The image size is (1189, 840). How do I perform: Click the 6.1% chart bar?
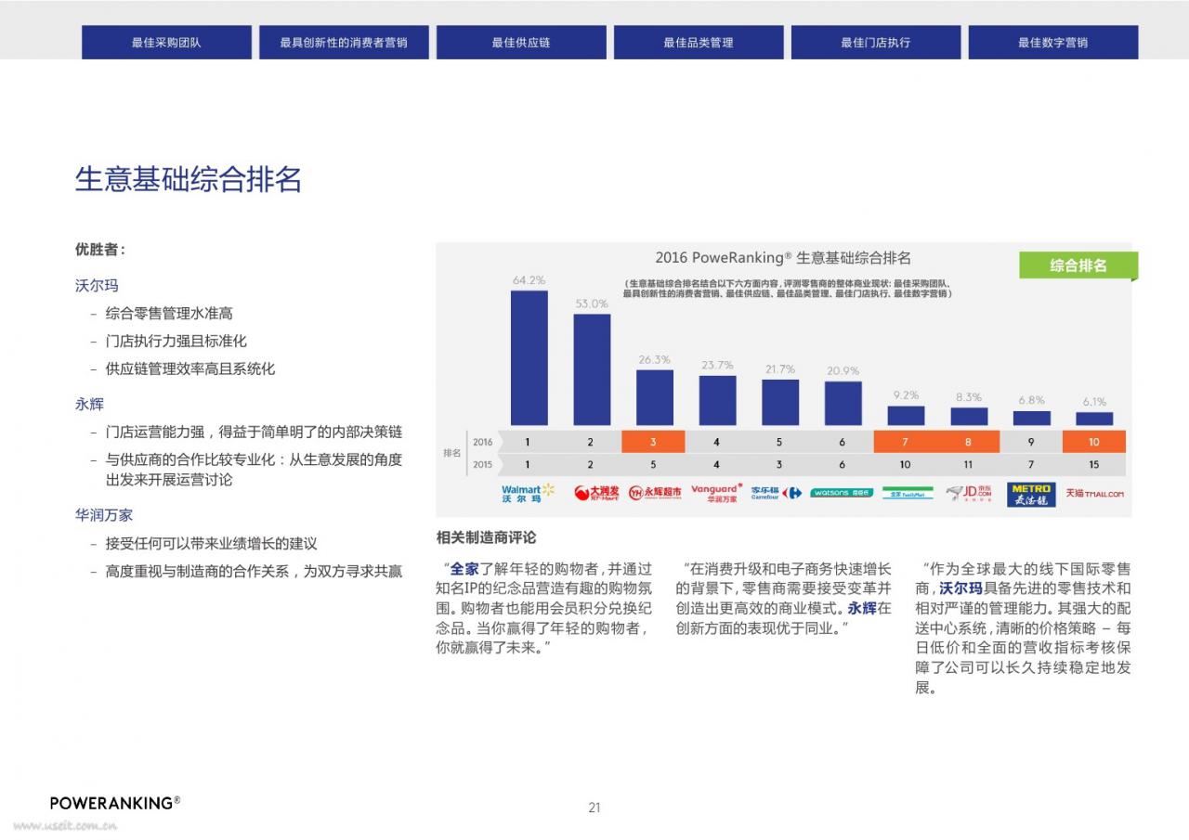tap(1094, 420)
